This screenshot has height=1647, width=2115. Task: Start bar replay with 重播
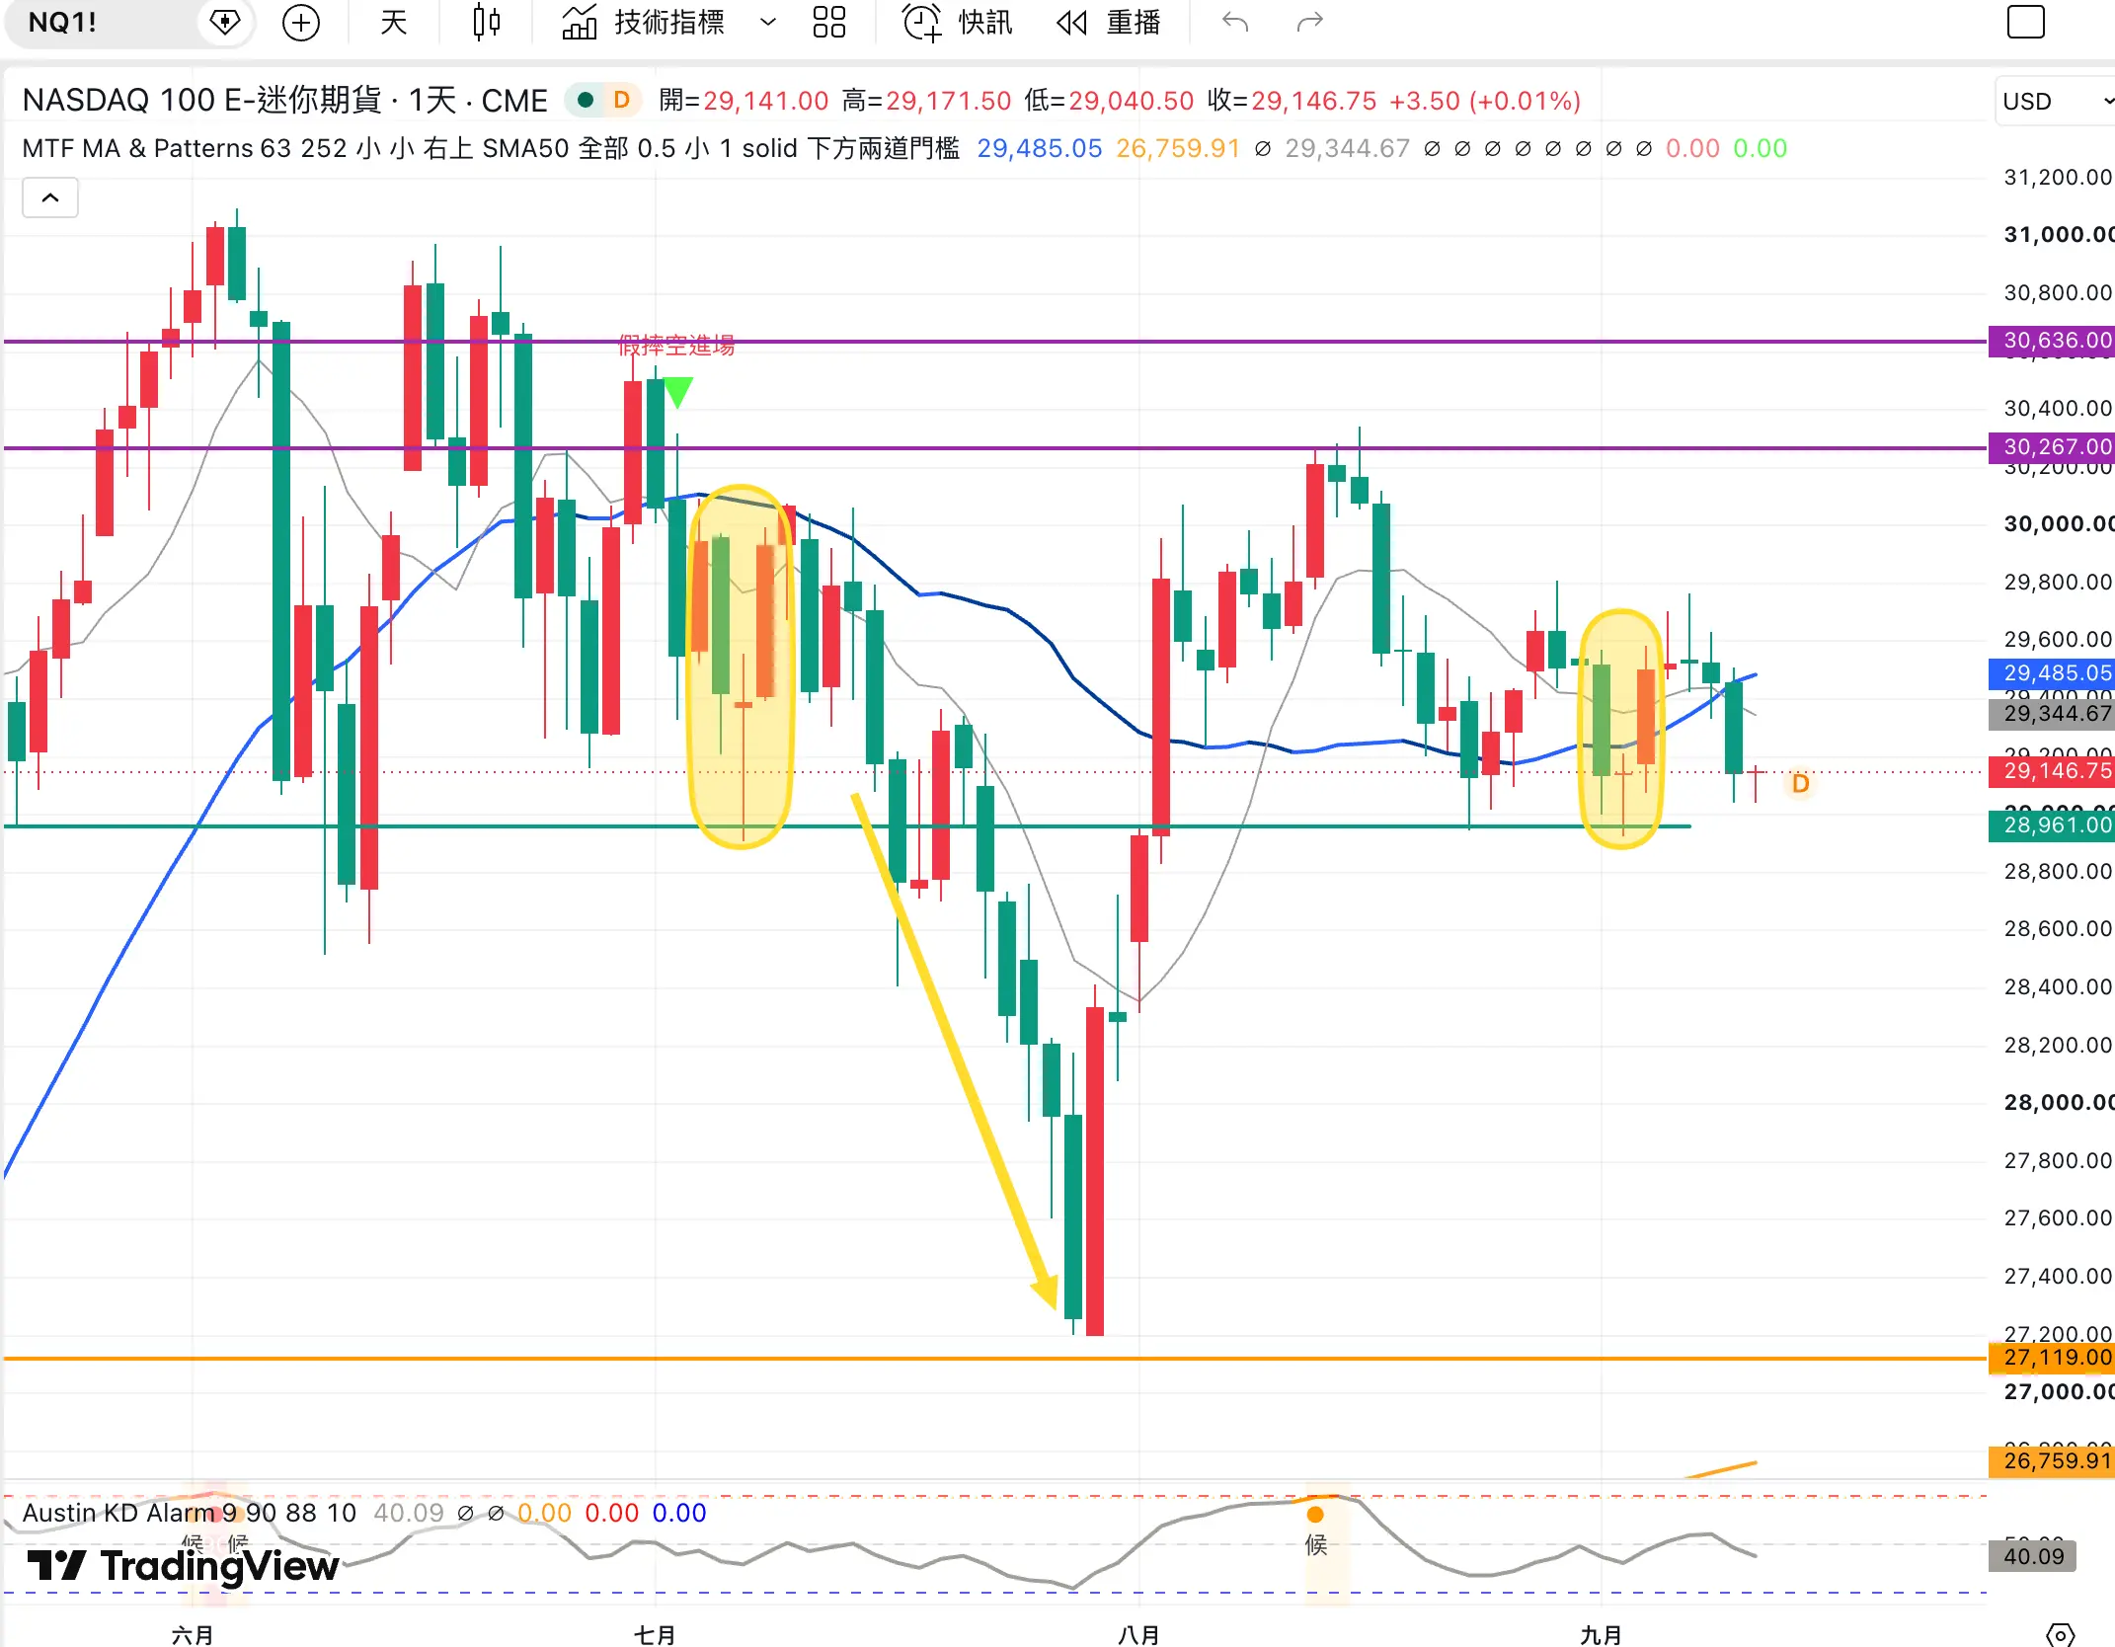1108,22
